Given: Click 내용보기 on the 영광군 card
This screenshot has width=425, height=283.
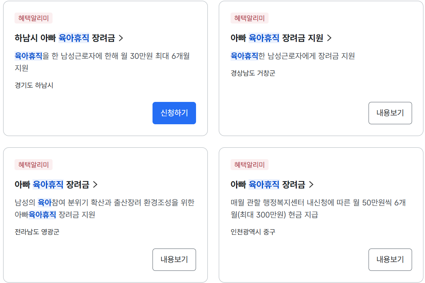Looking at the screenshot, I should coord(174,259).
